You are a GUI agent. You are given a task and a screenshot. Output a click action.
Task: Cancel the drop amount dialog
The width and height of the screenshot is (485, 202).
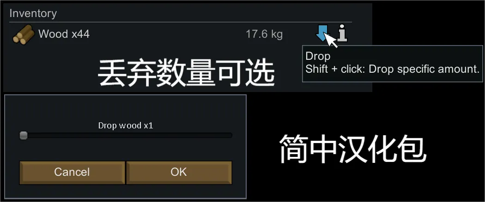click(72, 173)
